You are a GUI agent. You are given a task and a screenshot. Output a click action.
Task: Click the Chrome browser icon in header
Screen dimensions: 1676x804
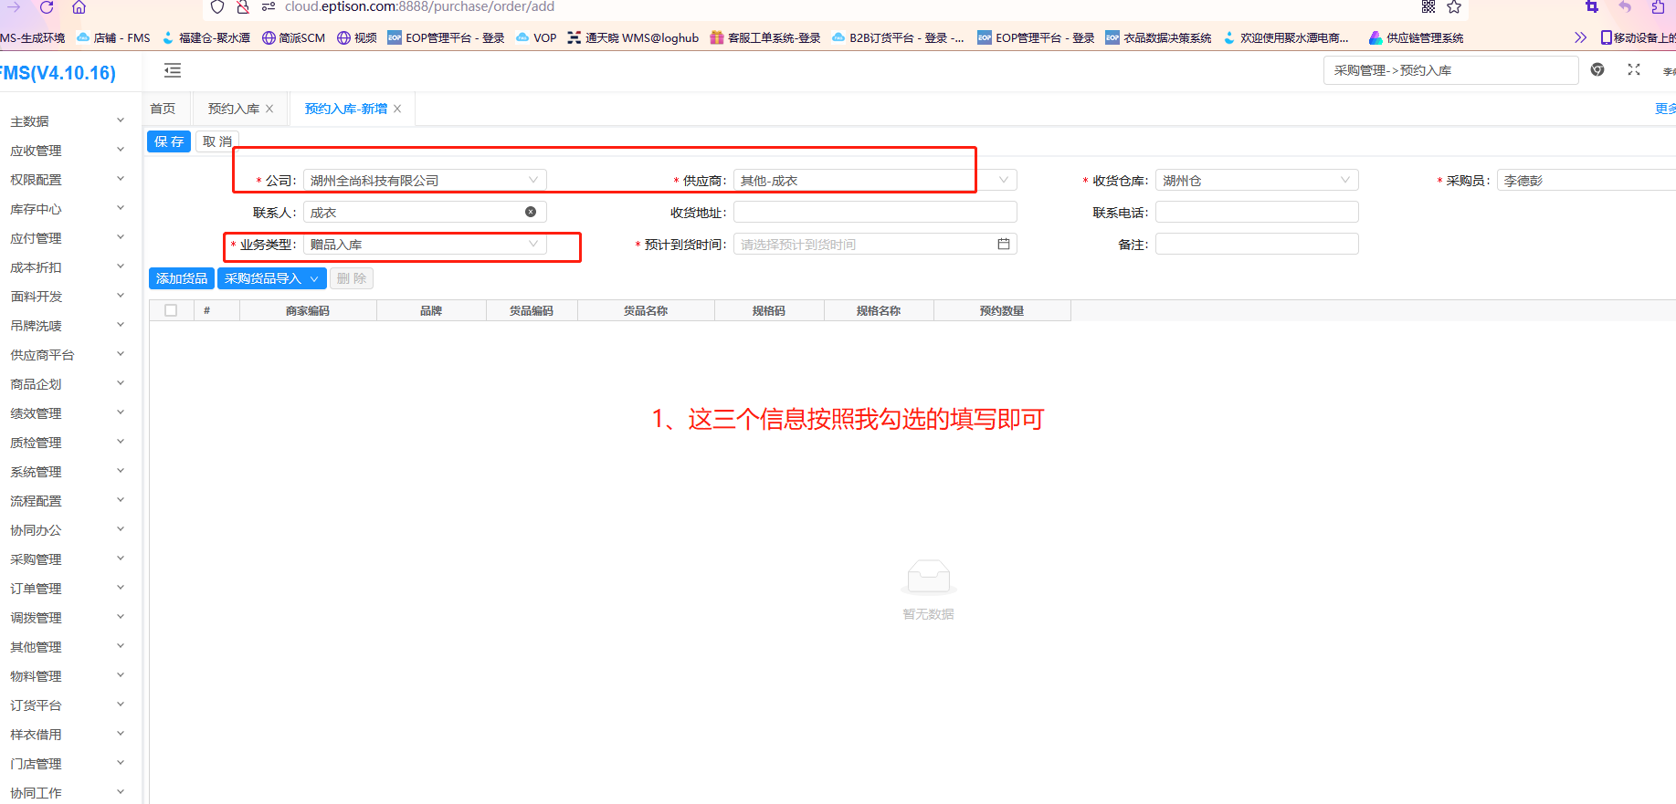click(1597, 69)
